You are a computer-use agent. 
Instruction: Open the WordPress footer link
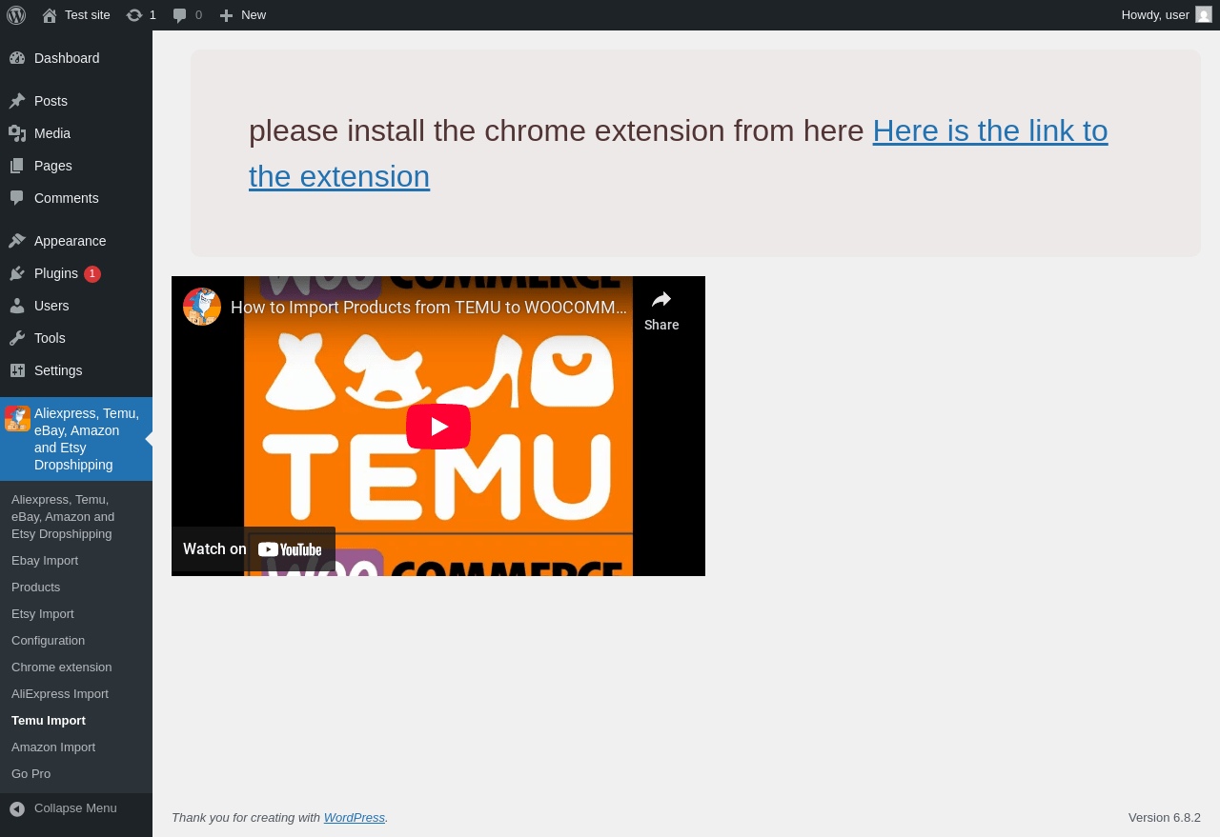point(355,817)
